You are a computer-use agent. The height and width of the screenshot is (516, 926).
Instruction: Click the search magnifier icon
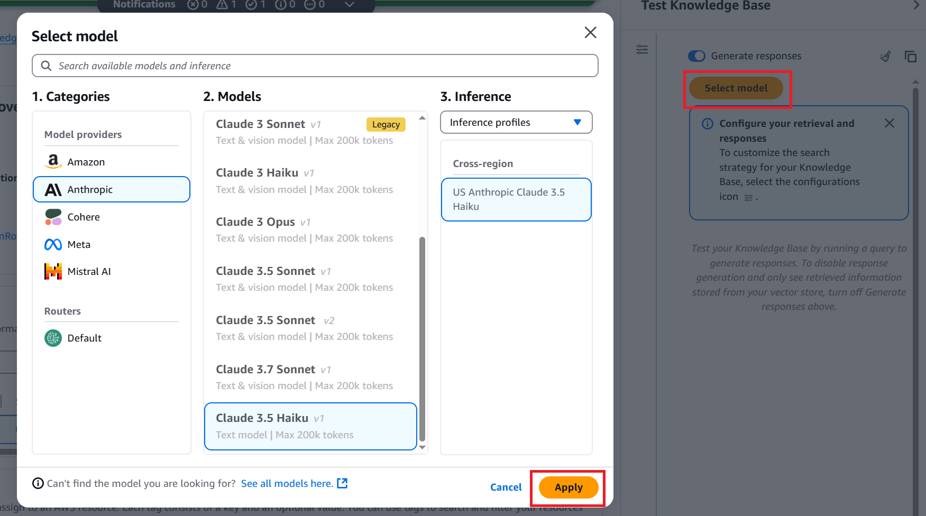pos(47,66)
